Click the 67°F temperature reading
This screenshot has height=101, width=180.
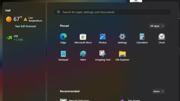point(18,19)
